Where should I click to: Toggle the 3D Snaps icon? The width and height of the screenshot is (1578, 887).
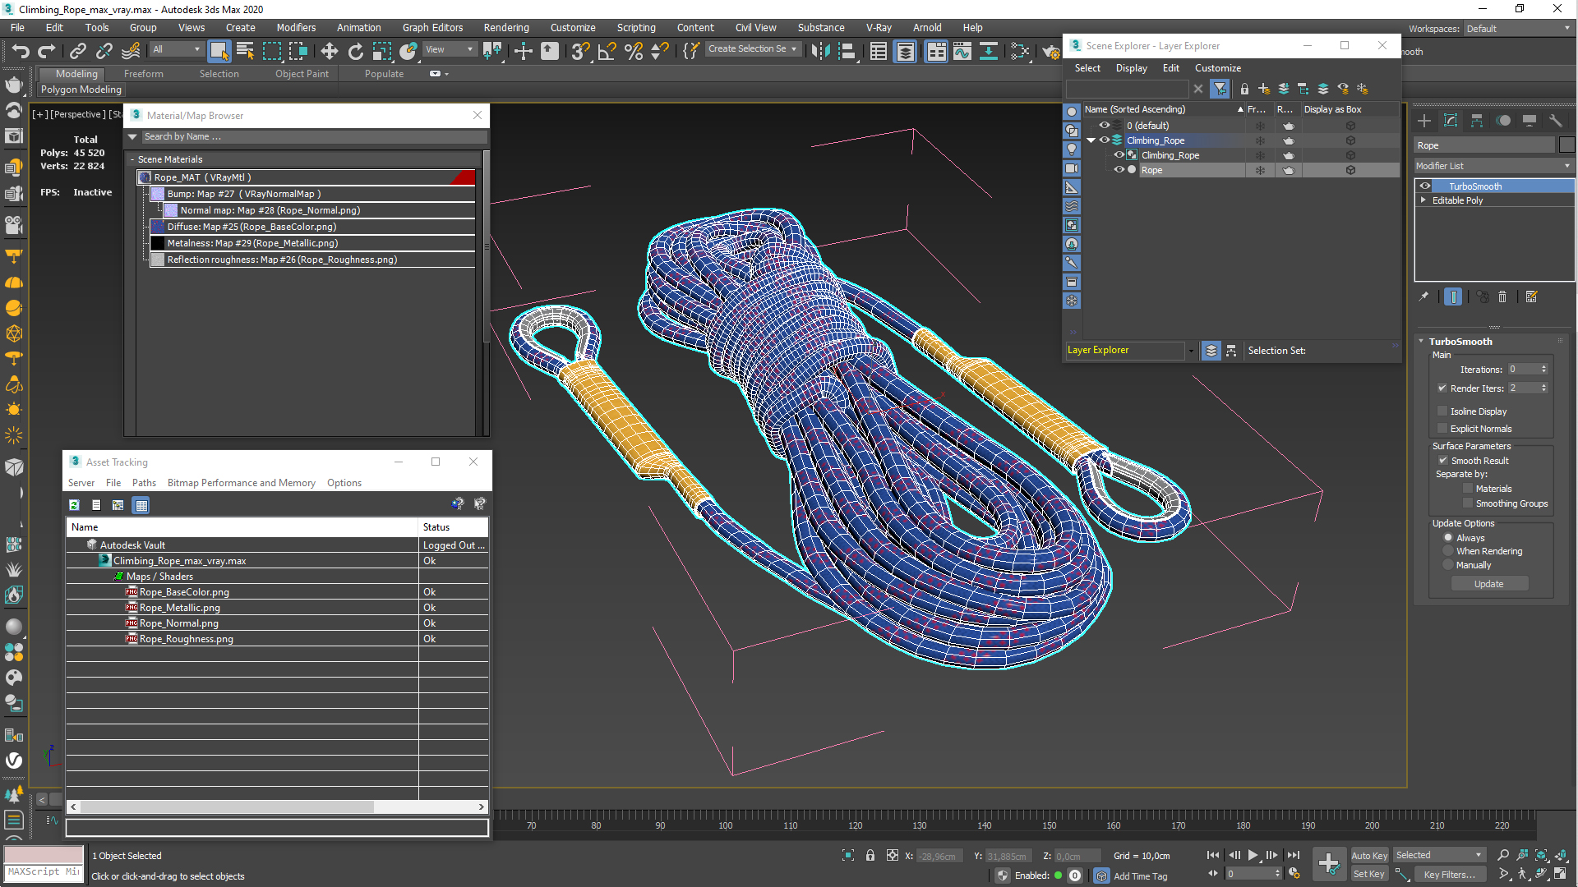click(x=580, y=51)
